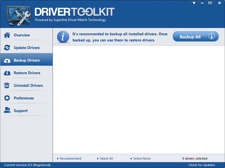The height and width of the screenshot is (168, 225).
Task: Click 'Current version: 8.5 (Registered)' status text
Action: tap(27, 165)
